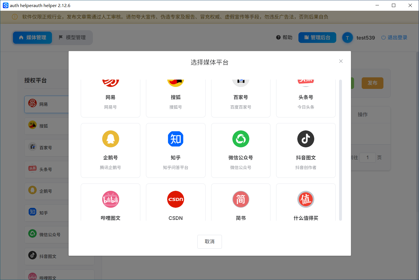Click the auth helper title bar app icon
This screenshot has height=280, width=419.
click(x=6, y=5)
